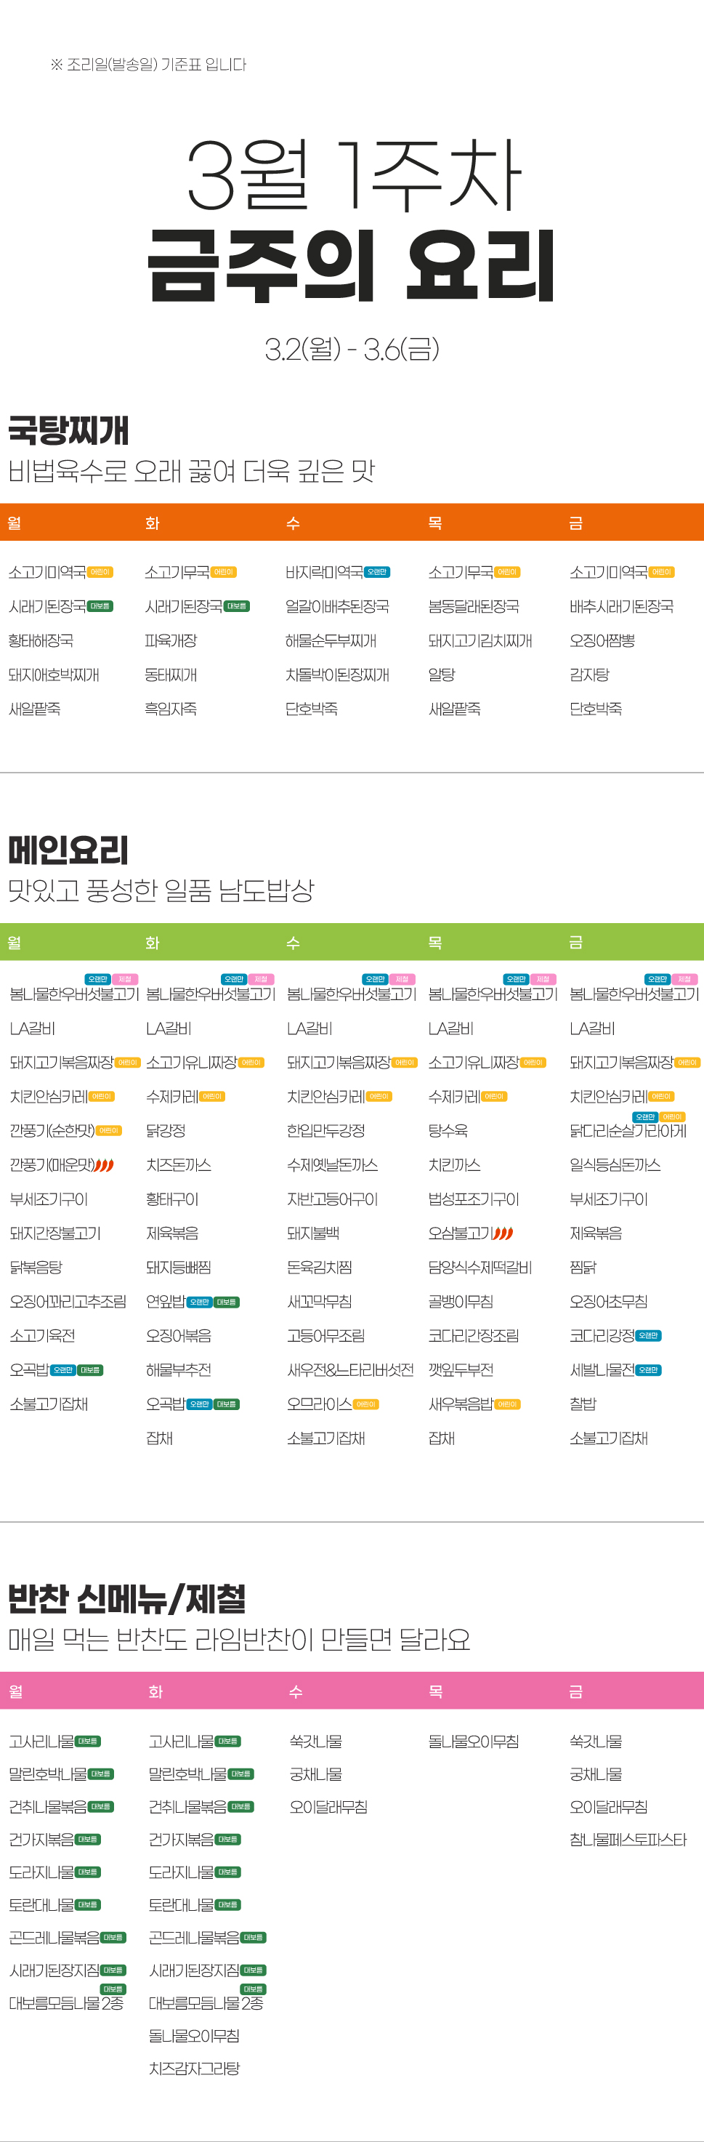Click the 반찬 신메뉴/제철 section heading
This screenshot has height=2142, width=704.
(127, 1598)
